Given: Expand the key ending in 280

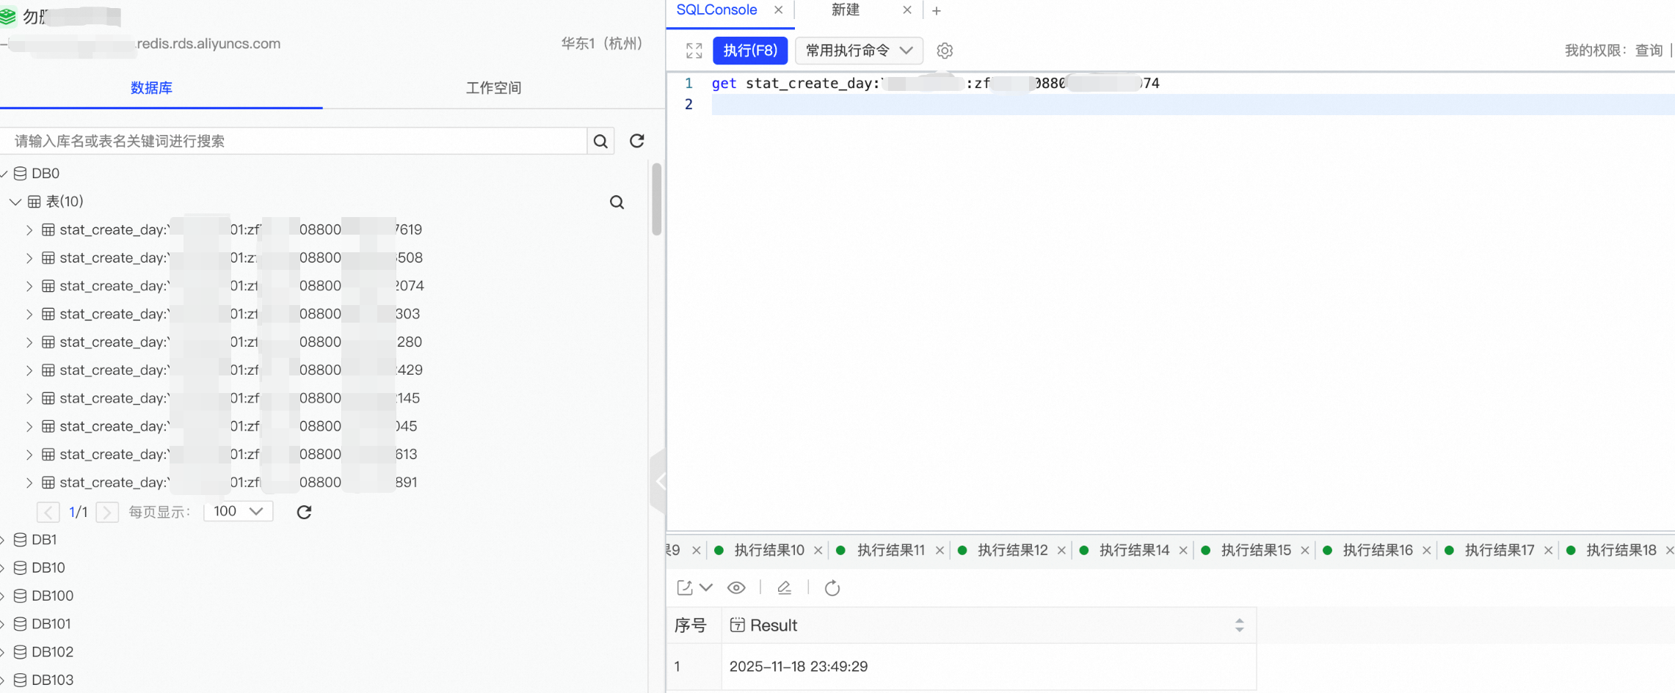Looking at the screenshot, I should [29, 342].
